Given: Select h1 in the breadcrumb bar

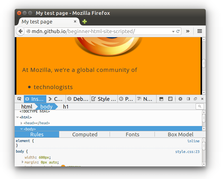Looking at the screenshot, I should (x=66, y=107).
